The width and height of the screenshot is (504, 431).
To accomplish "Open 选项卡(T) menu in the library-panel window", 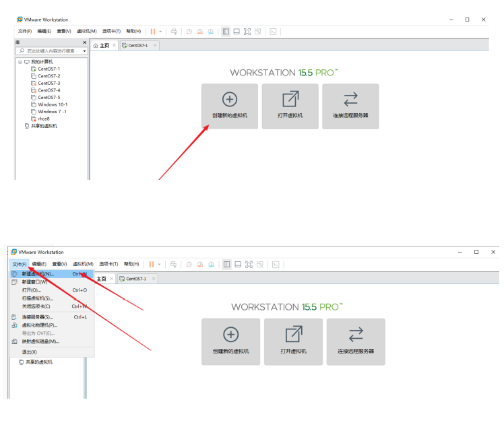I will pyautogui.click(x=112, y=31).
